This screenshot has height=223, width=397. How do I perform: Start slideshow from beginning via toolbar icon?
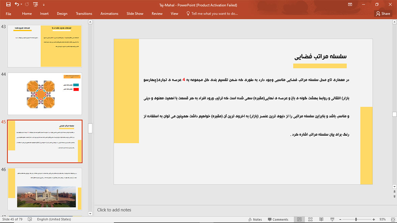point(35,5)
